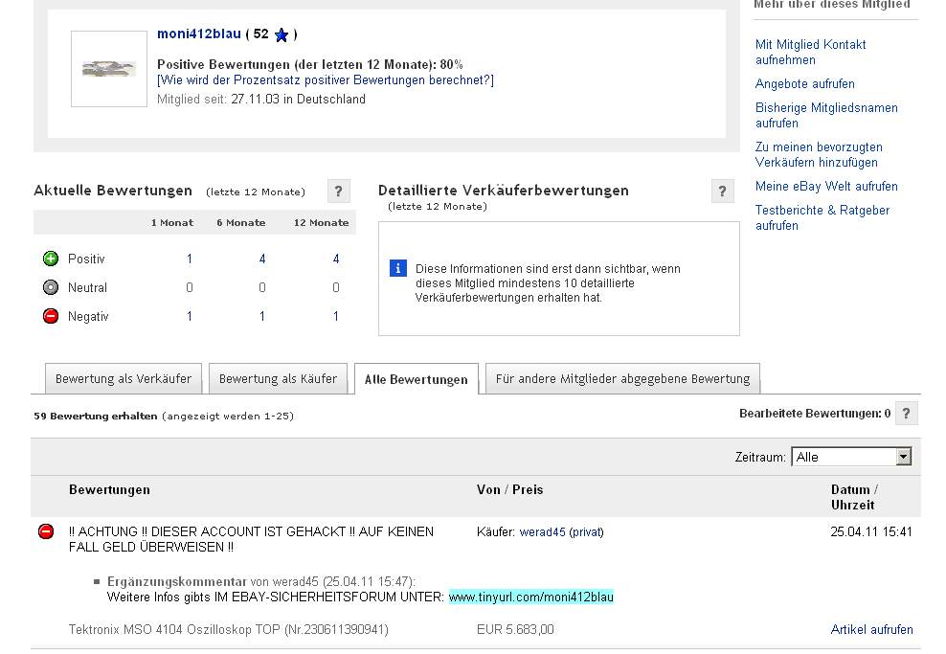The height and width of the screenshot is (654, 946).
Task: Click '59 Bewertung erhalten' text
Action: pos(96,417)
